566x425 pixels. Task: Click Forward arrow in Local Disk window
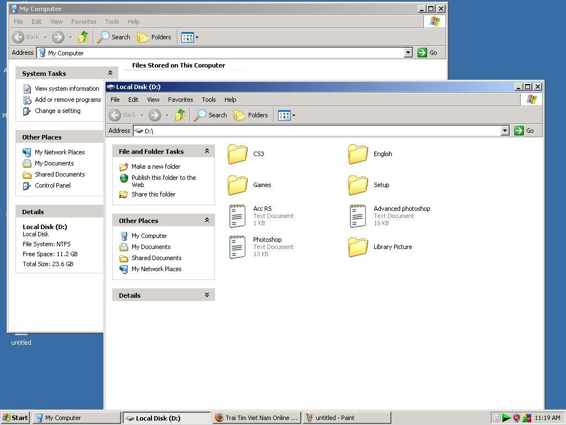155,115
